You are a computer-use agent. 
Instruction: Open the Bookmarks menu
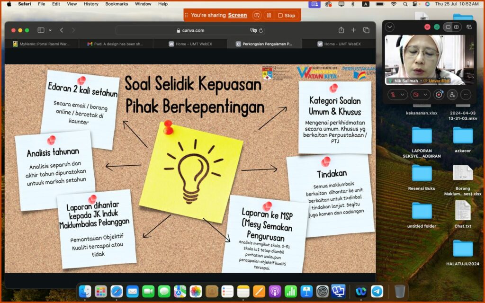pyautogui.click(x=117, y=4)
